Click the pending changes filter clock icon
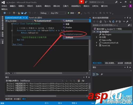The image size is (133, 105). tap(105, 21)
